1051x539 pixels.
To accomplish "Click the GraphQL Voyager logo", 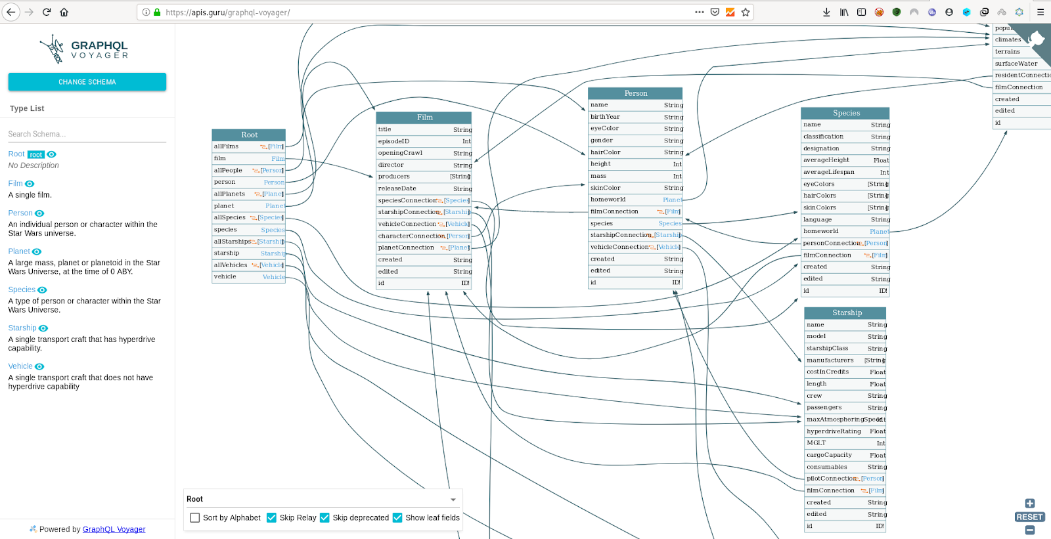I will point(83,49).
